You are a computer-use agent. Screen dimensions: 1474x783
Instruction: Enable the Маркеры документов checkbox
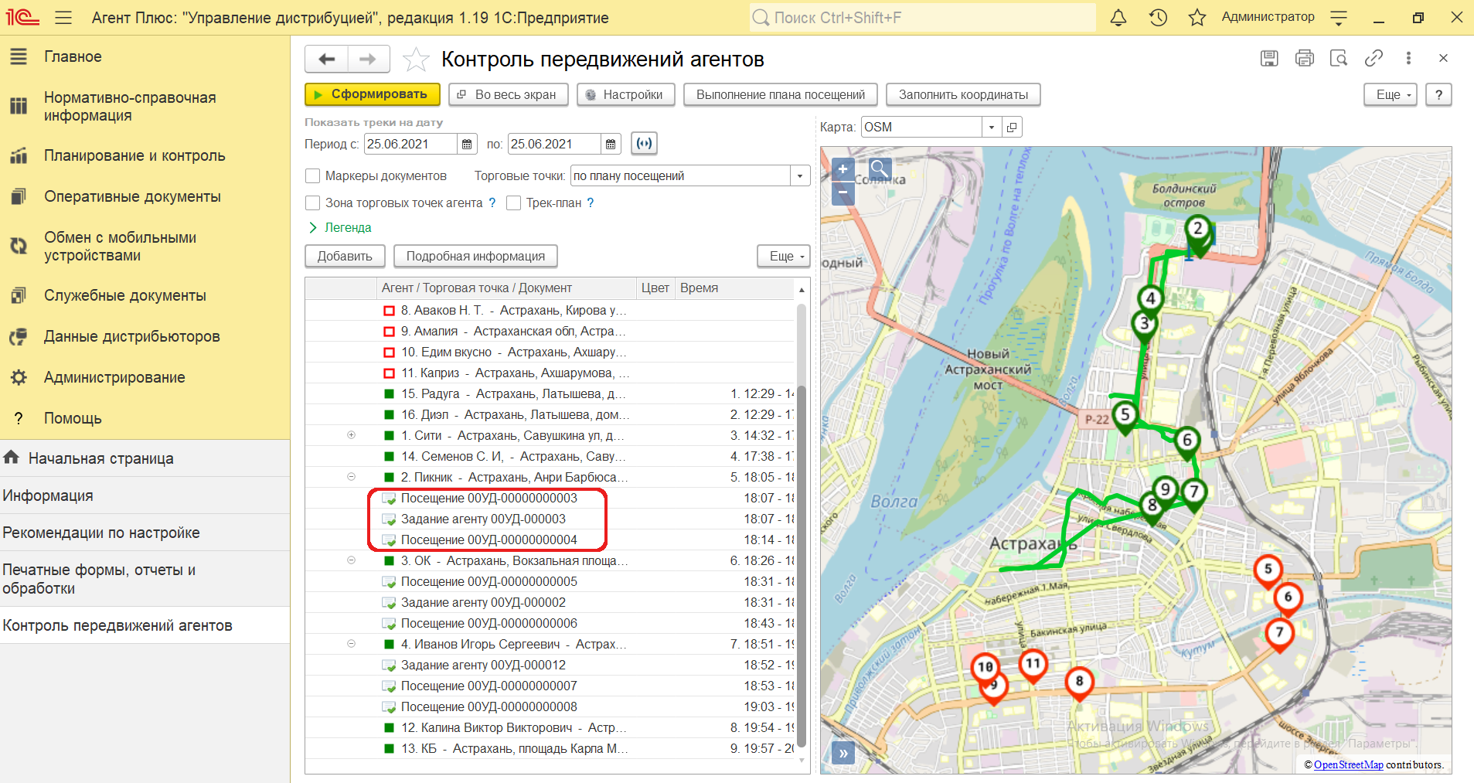point(313,175)
